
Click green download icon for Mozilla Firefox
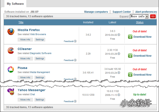click(x=130, y=37)
